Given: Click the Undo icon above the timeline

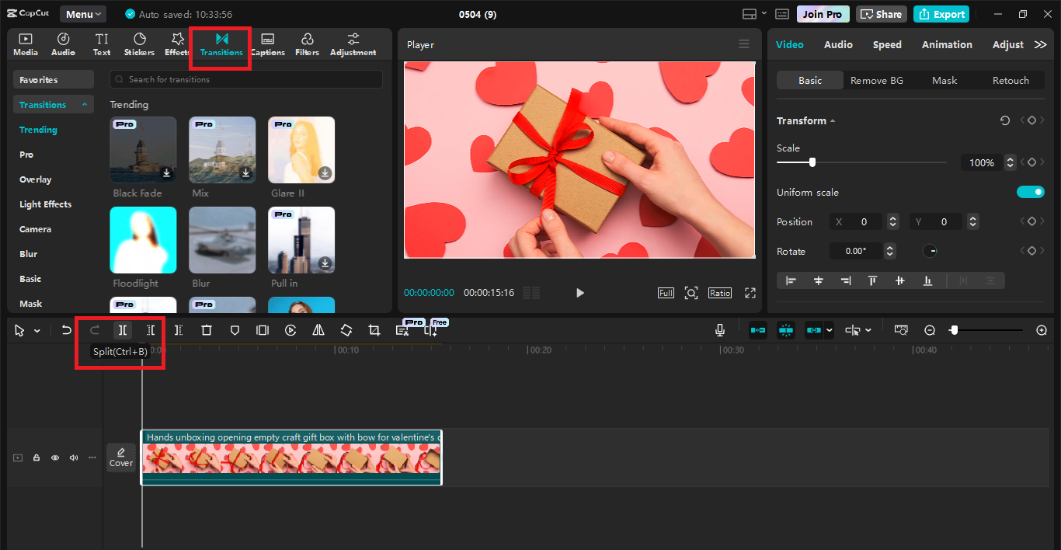Looking at the screenshot, I should pos(66,329).
